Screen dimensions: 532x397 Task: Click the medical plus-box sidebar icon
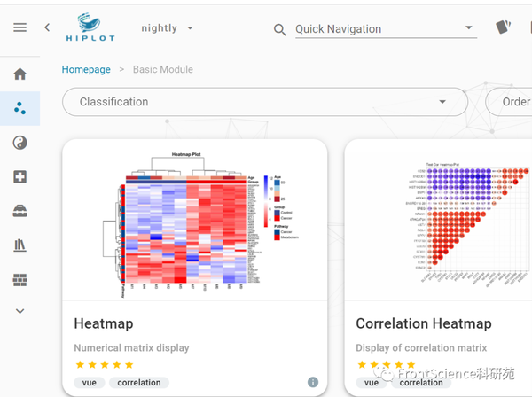(x=20, y=177)
